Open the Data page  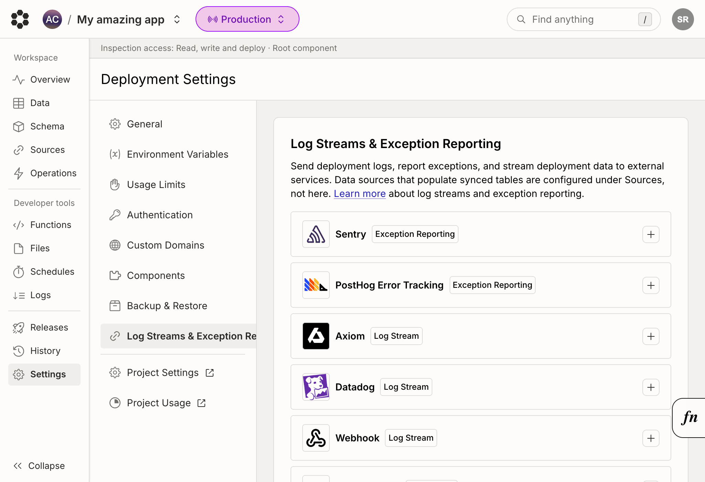pos(44,103)
